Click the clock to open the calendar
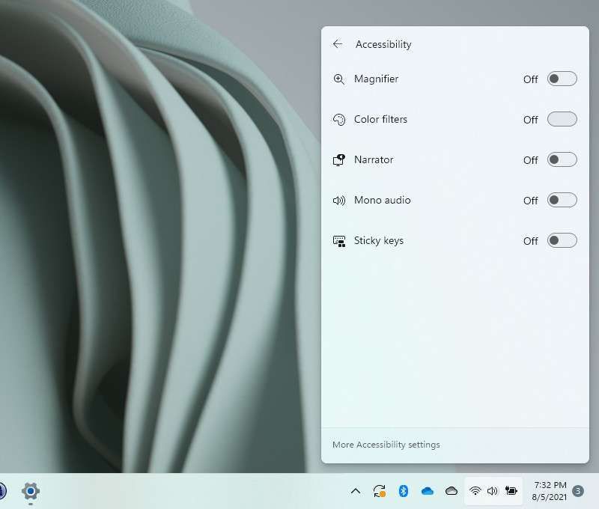599x509 pixels. point(549,491)
